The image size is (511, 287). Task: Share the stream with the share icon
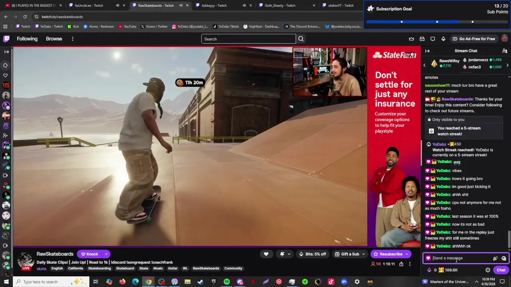(x=401, y=264)
